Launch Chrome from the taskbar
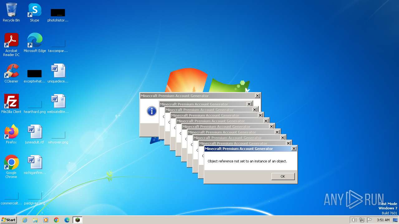Screen dimensions: 399x224 [56, 220]
